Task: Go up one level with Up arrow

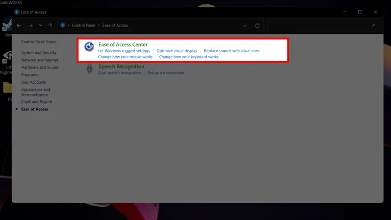Action: point(50,25)
